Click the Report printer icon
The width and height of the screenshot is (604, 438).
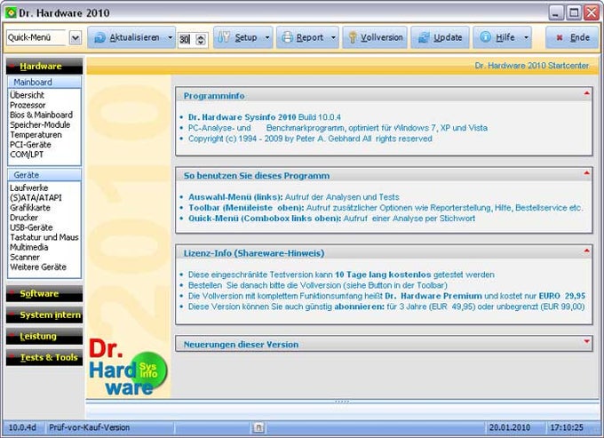point(287,37)
